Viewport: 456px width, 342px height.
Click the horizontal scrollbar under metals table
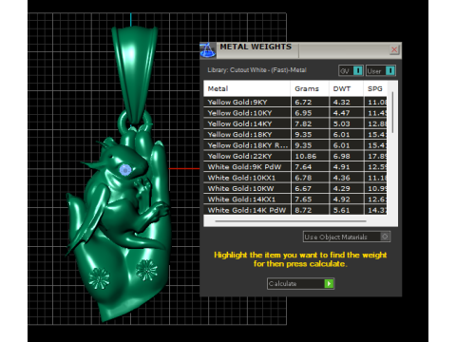(x=291, y=221)
